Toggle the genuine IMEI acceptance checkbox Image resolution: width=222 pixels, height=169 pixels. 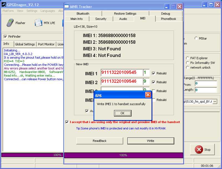coord(67,122)
